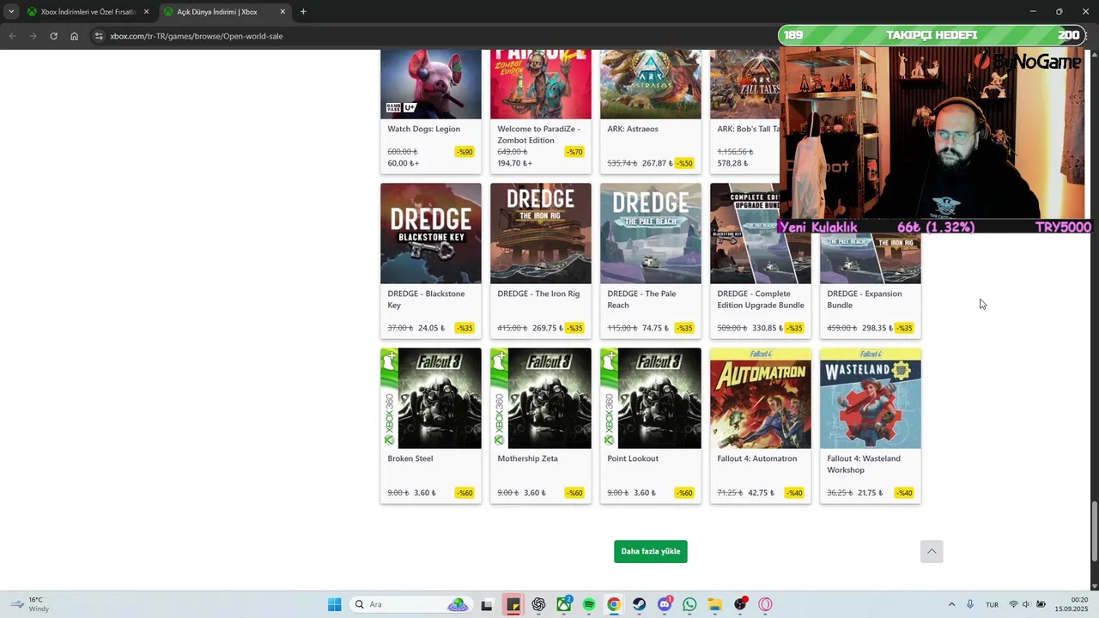
Task: Open ChatGPT from the taskbar
Action: pos(538,604)
